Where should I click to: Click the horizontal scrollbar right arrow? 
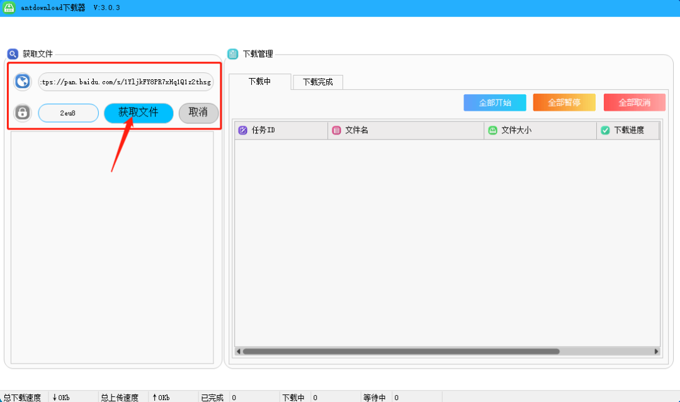(656, 352)
